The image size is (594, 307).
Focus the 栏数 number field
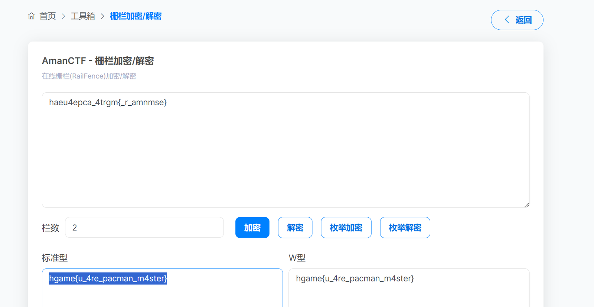[x=144, y=227]
